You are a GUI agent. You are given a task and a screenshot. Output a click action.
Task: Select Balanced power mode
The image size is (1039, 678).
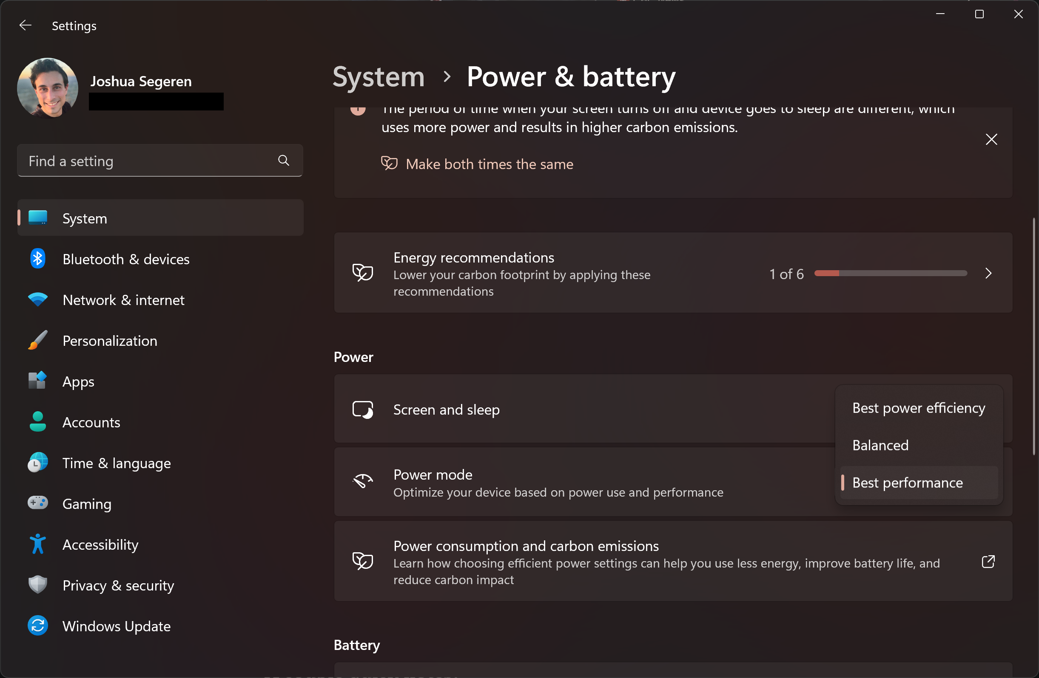(881, 445)
